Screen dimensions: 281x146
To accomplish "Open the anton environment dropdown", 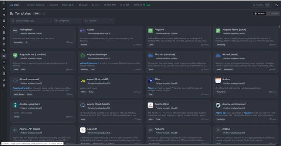I will tap(16, 5).
